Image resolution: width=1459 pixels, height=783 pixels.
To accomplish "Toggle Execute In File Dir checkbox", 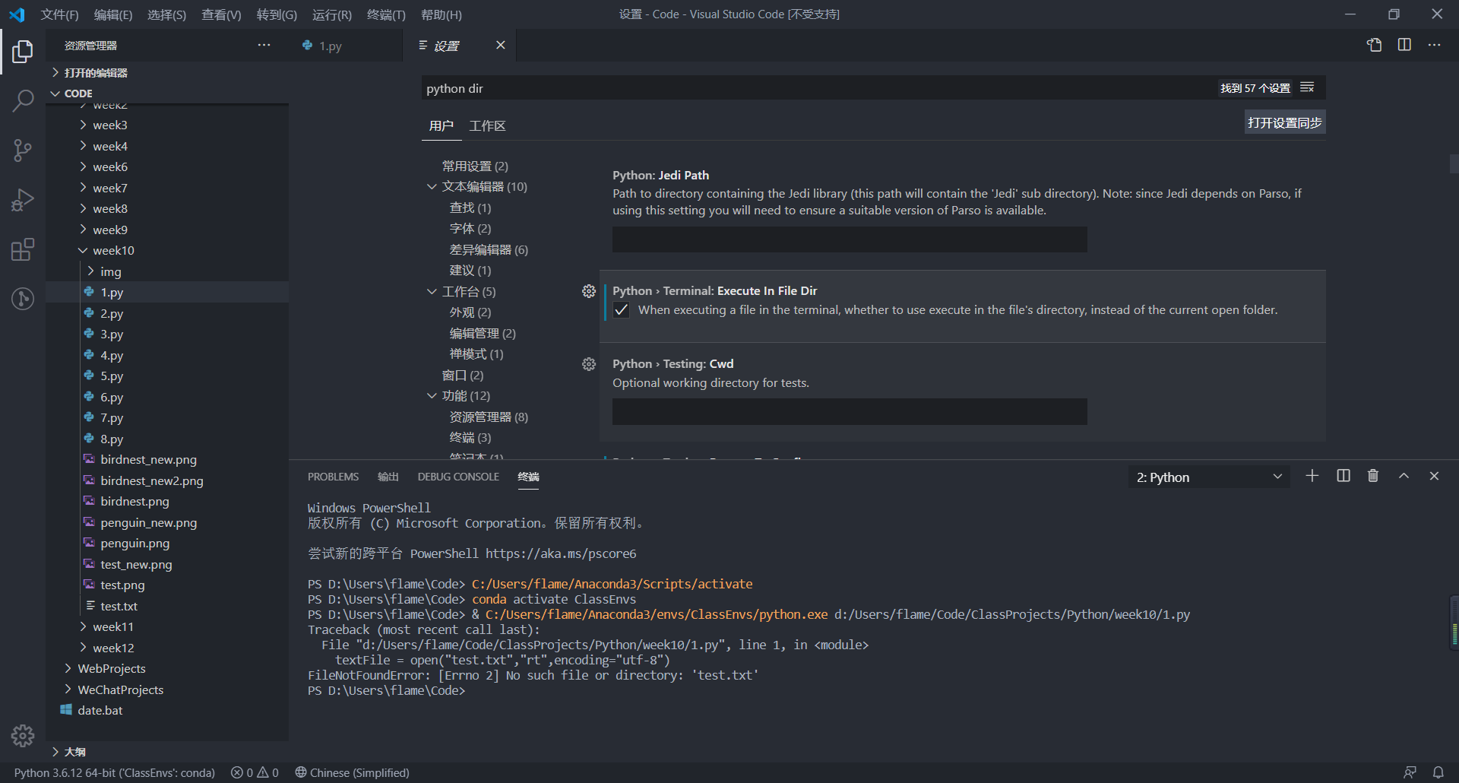I will (x=621, y=310).
